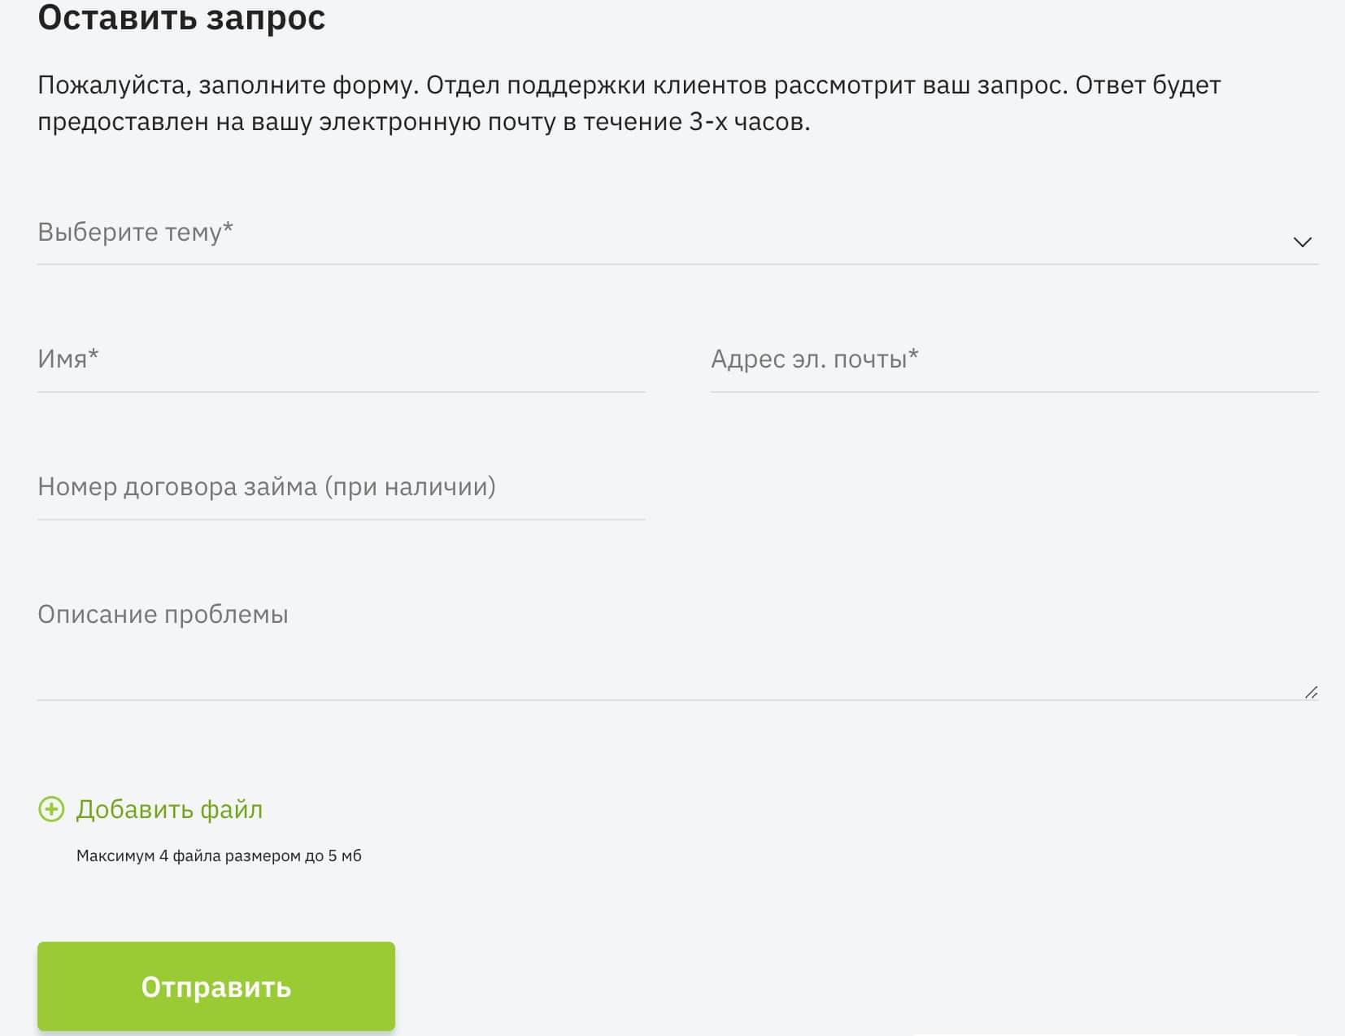
Task: Click the "Пожалуйста, заполните форму" sentence
Action: [x=228, y=85]
